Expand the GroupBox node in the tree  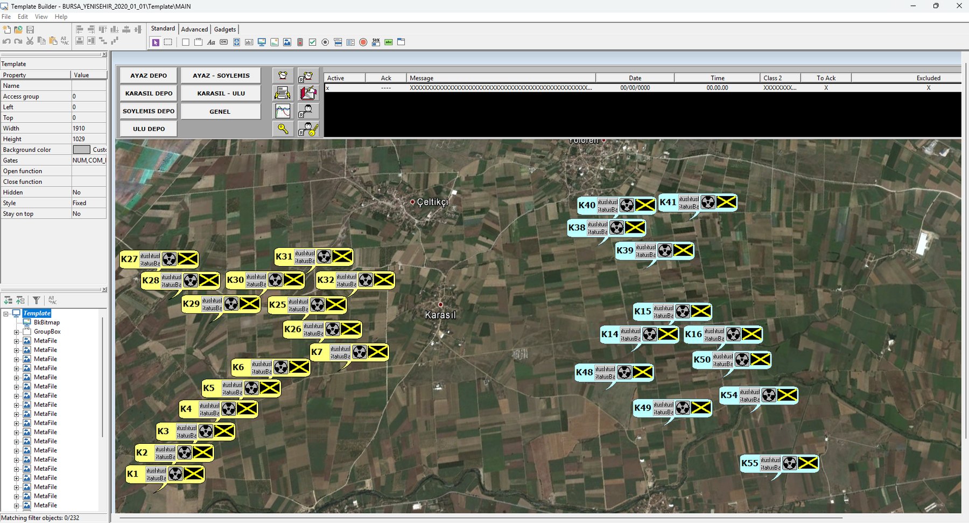16,332
